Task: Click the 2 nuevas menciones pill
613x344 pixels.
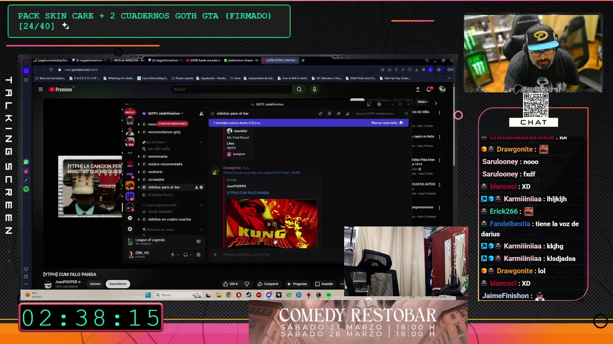Action: click(172, 123)
